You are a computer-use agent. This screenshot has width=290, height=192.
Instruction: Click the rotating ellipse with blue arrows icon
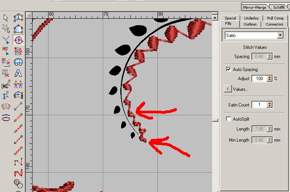coord(6,118)
